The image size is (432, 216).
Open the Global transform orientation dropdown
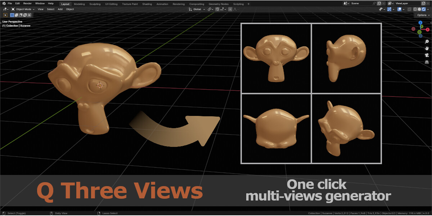pos(197,9)
